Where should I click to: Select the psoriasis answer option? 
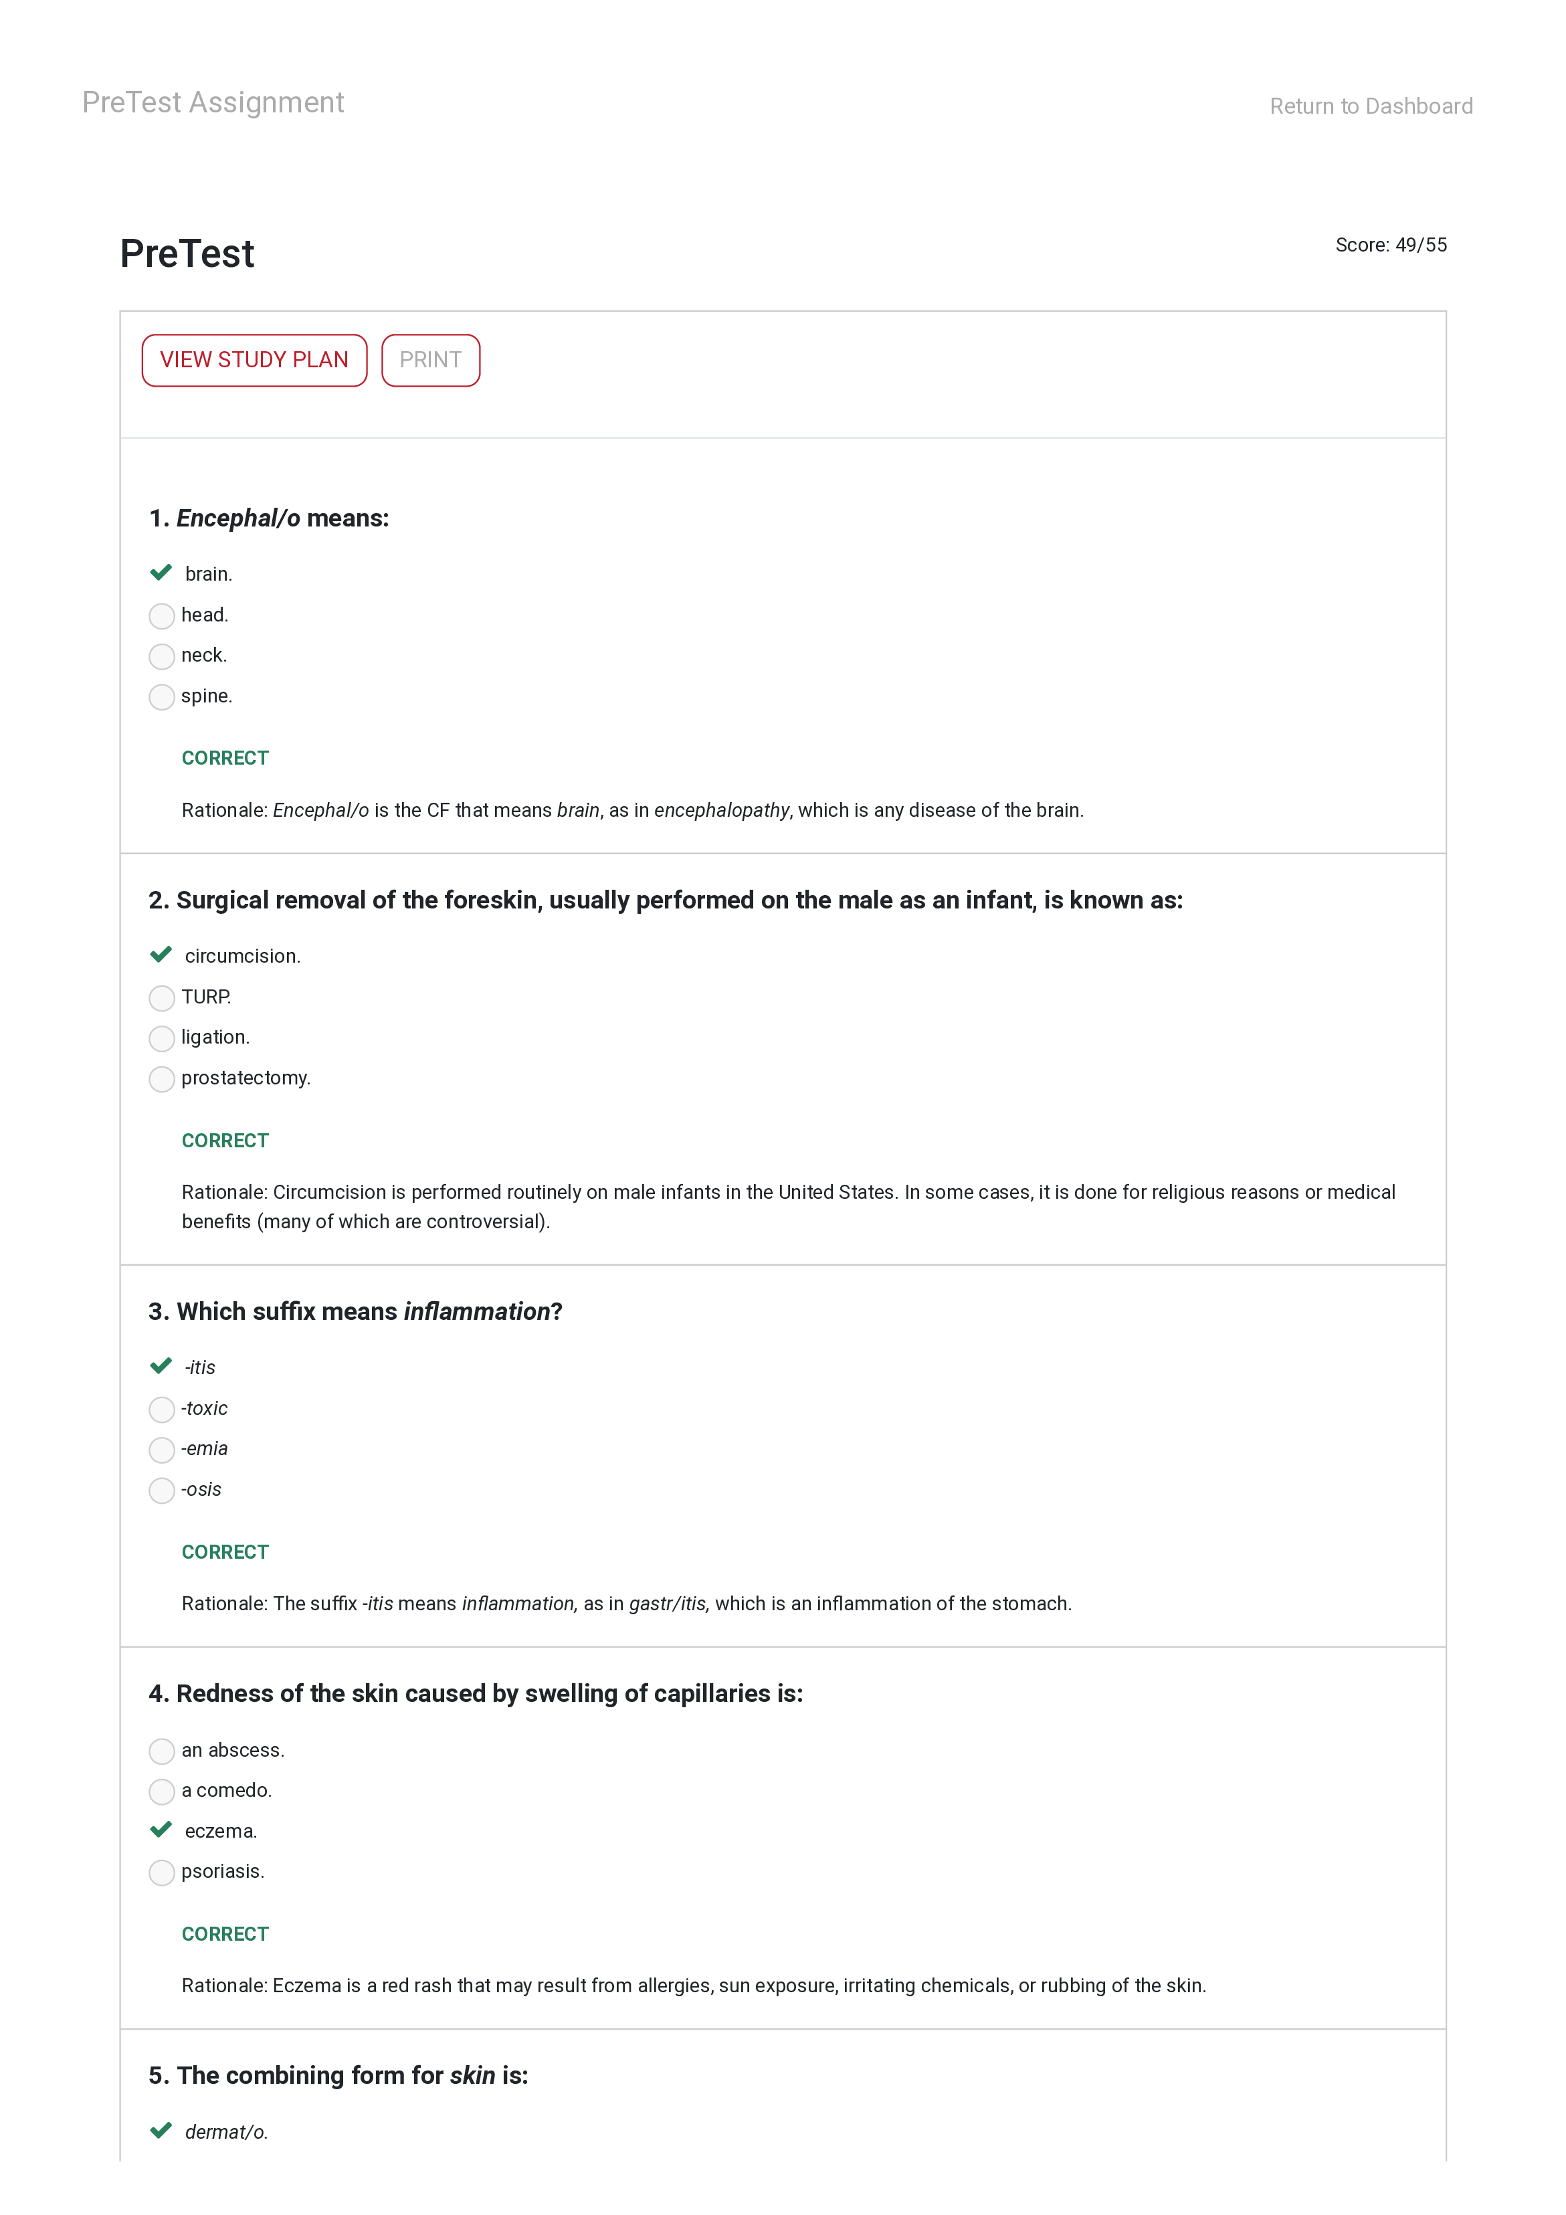point(162,1872)
